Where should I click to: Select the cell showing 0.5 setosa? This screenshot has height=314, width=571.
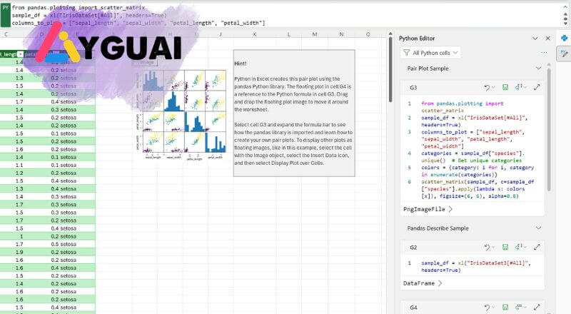click(64, 244)
